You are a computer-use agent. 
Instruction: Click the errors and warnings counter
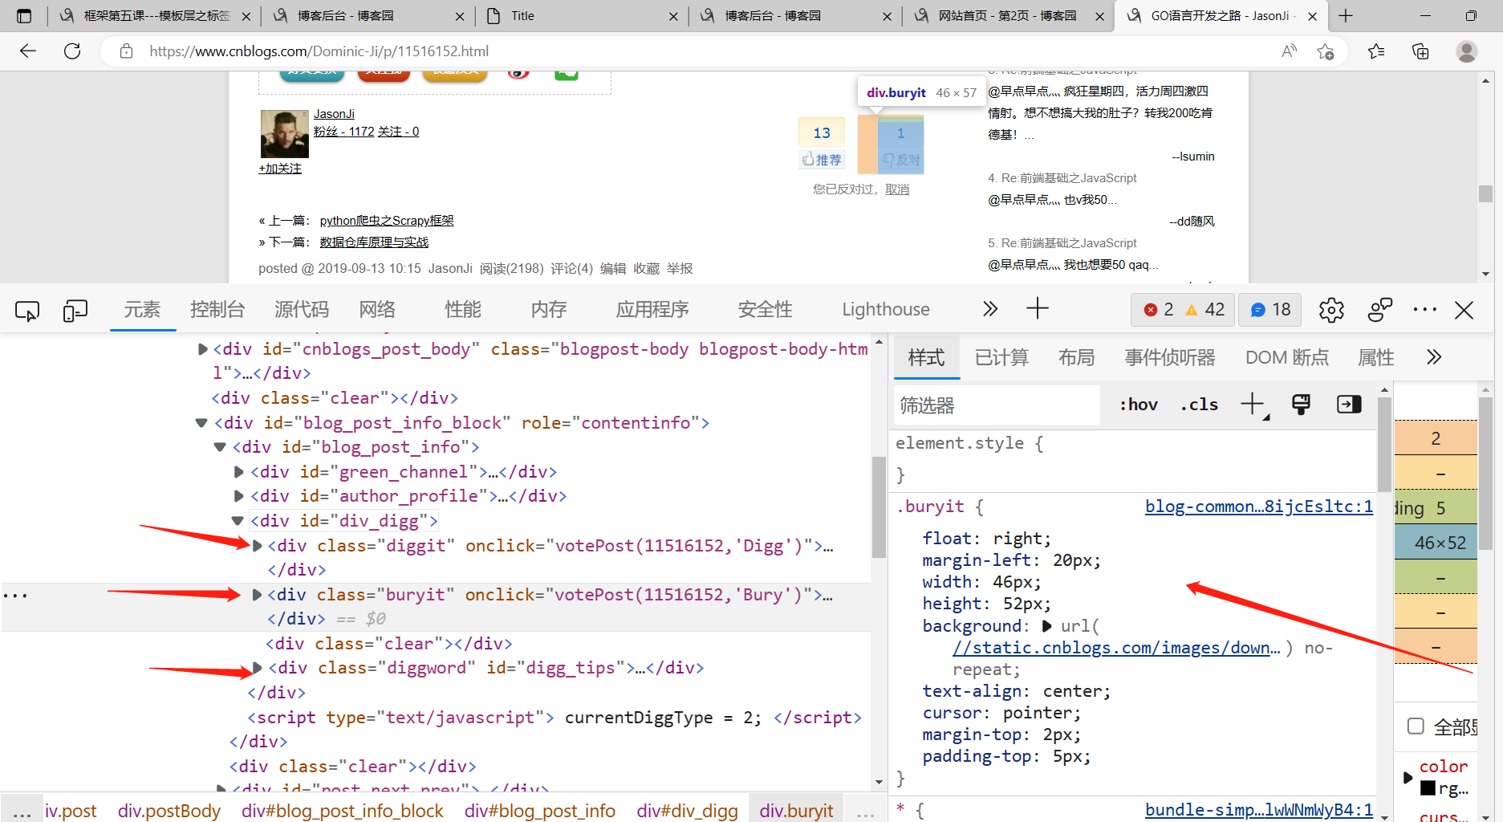pyautogui.click(x=1184, y=310)
